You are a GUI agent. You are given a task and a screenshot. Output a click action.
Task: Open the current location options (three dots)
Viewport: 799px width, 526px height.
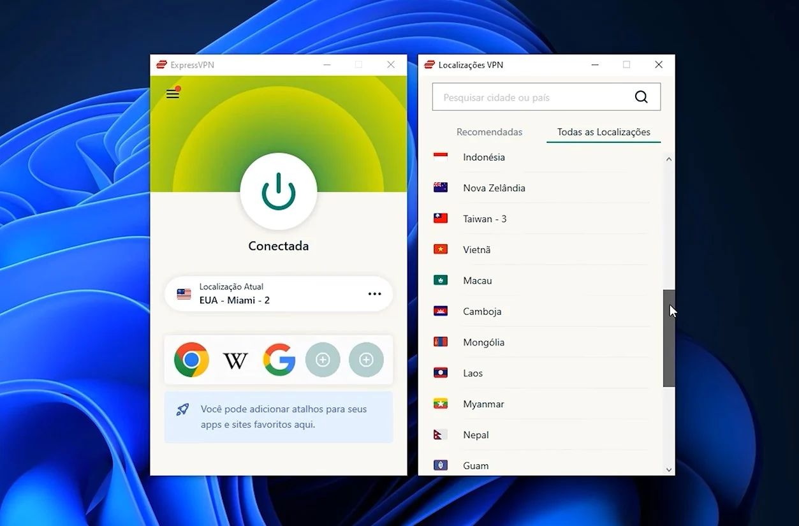point(374,294)
